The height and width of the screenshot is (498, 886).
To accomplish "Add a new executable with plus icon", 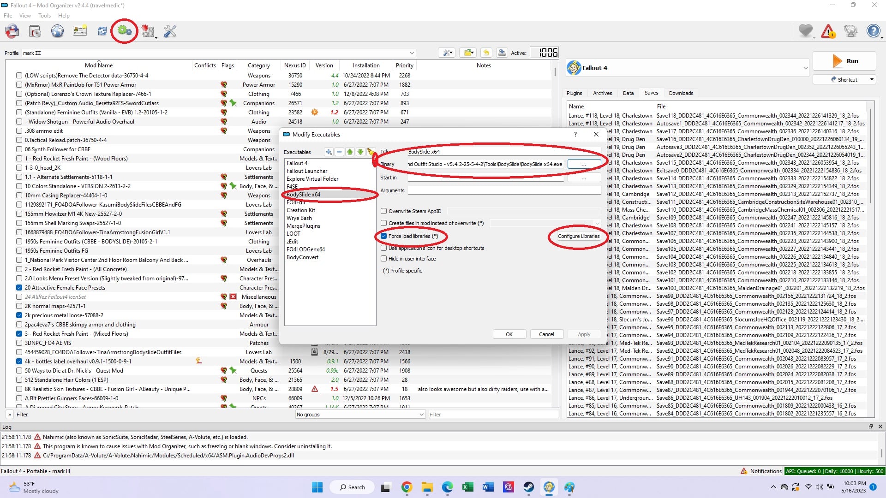I will point(329,152).
